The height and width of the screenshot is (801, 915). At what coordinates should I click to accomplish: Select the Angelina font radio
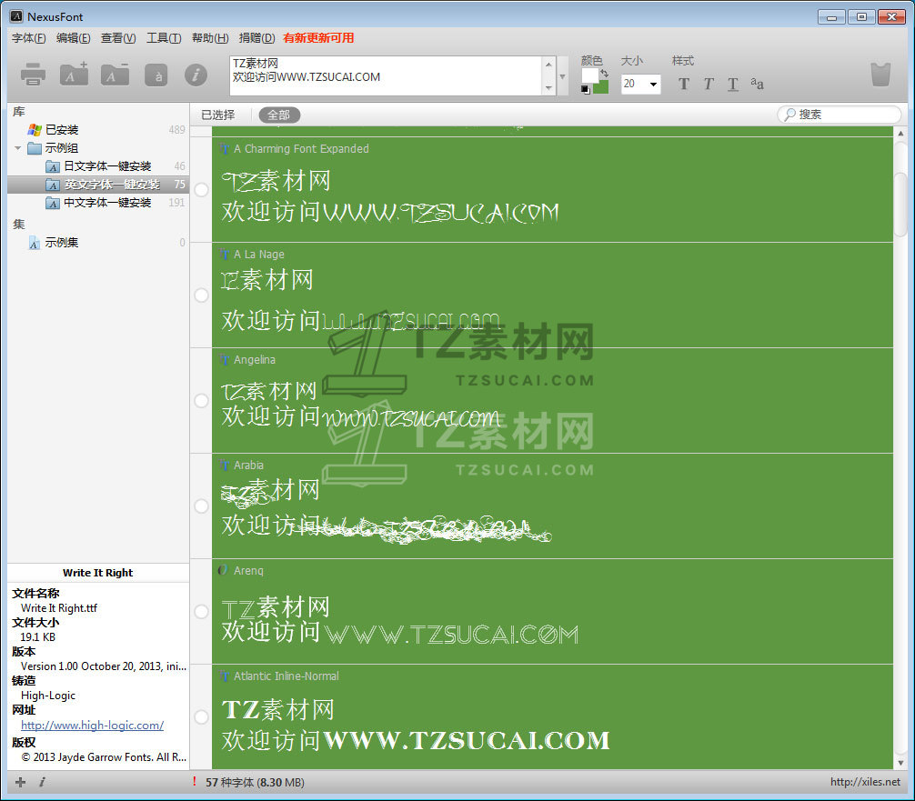[x=201, y=401]
